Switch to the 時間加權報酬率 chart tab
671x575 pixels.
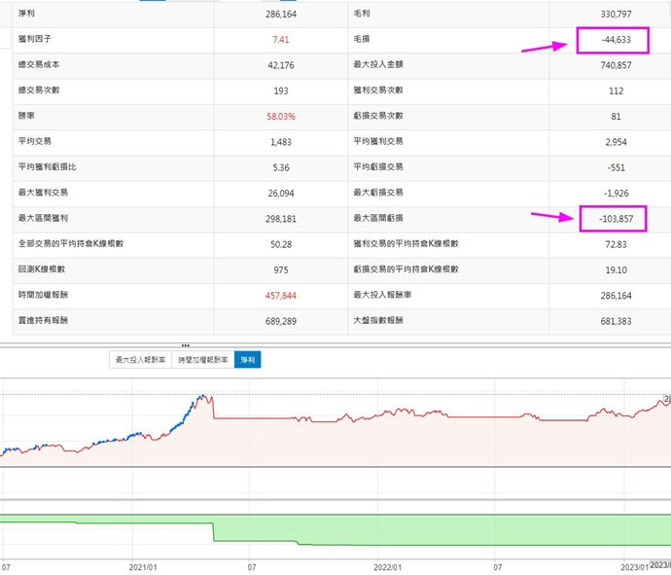203,360
